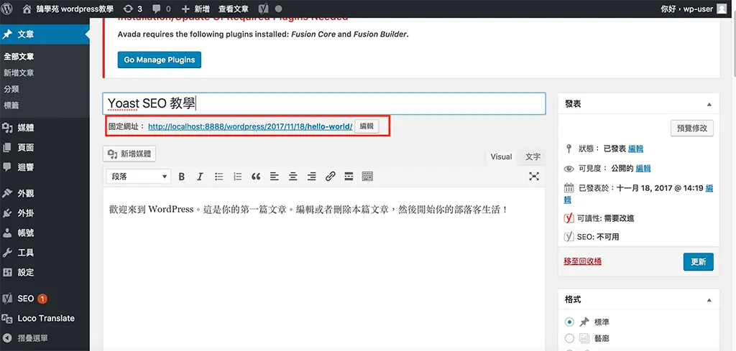736x351 pixels.
Task: Switch to the 文字 text editor tab
Action: (x=533, y=156)
